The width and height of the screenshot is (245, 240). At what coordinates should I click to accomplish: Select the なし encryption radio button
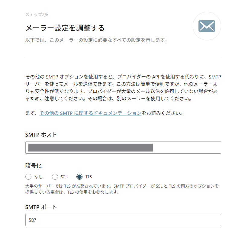[28, 177]
